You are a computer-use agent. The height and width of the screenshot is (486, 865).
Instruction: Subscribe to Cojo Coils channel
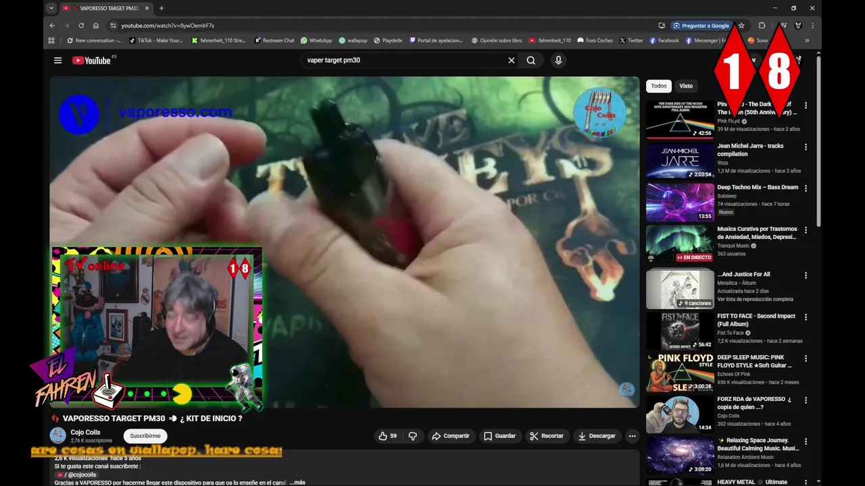(x=145, y=436)
